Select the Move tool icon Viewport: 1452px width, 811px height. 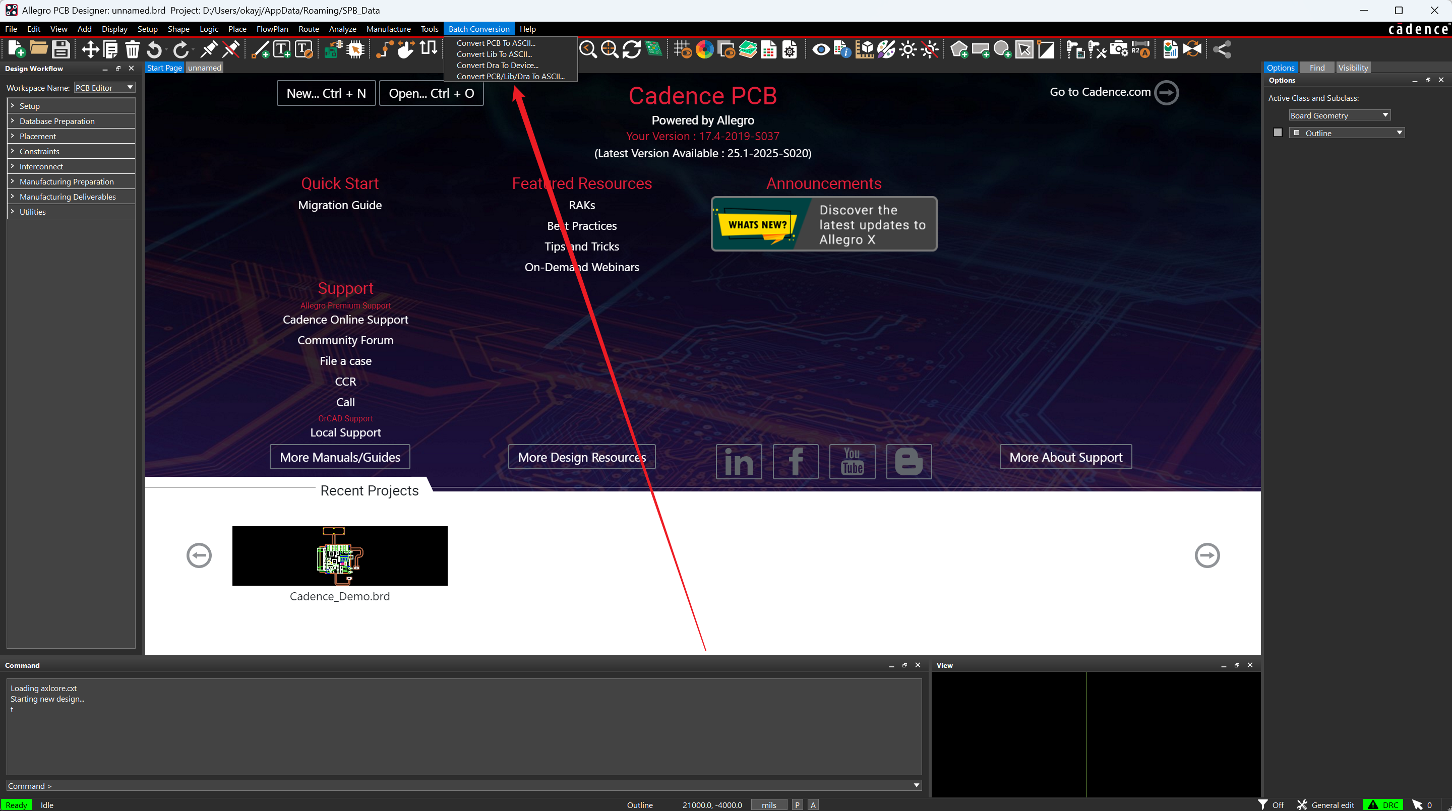click(x=90, y=49)
